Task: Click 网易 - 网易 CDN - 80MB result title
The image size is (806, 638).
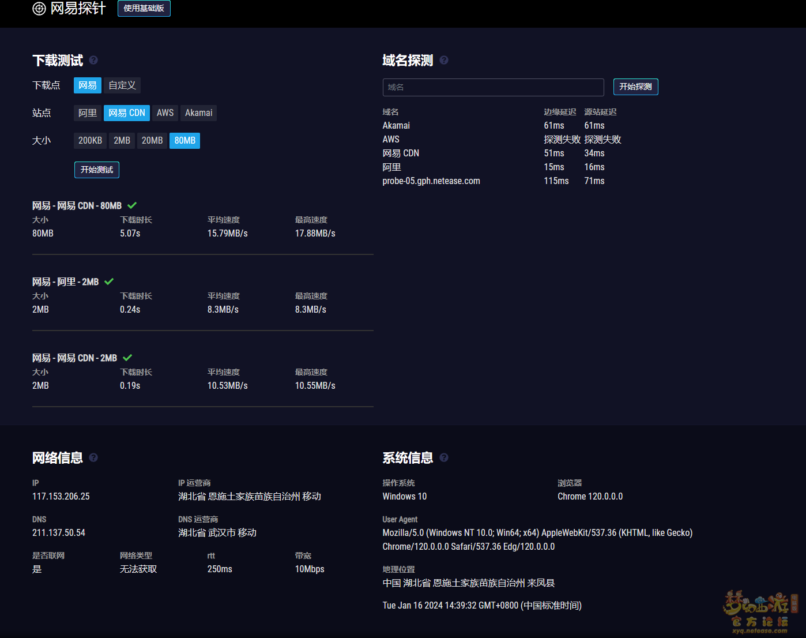Action: click(77, 206)
